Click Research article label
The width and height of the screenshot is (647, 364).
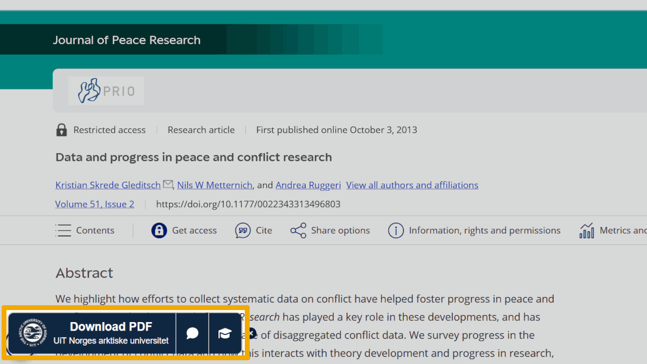[201, 130]
